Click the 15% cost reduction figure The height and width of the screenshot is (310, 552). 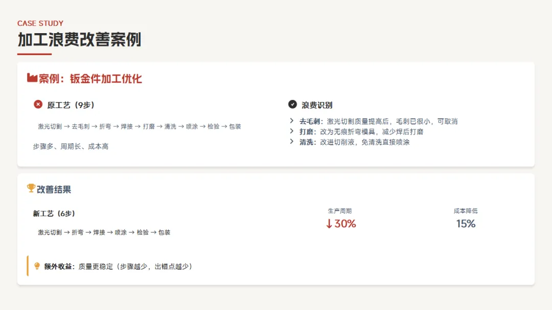point(466,224)
